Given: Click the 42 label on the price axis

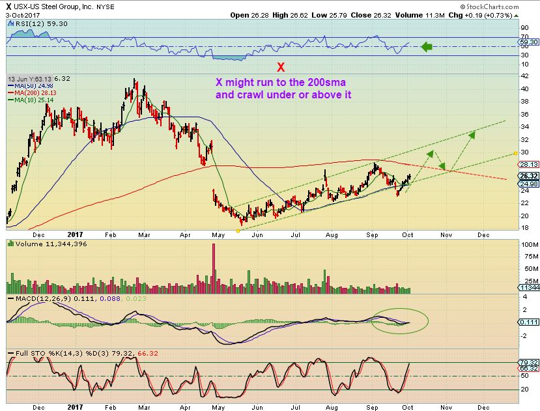Looking at the screenshot, I should pos(525,76).
